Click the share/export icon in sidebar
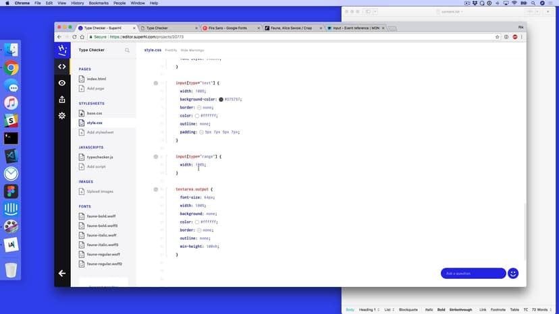Image resolution: width=559 pixels, height=314 pixels. click(x=62, y=100)
